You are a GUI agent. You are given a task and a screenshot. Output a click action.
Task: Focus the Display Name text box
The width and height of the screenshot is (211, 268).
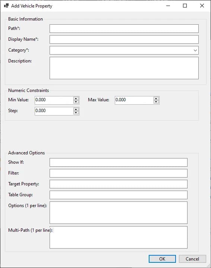click(124, 40)
